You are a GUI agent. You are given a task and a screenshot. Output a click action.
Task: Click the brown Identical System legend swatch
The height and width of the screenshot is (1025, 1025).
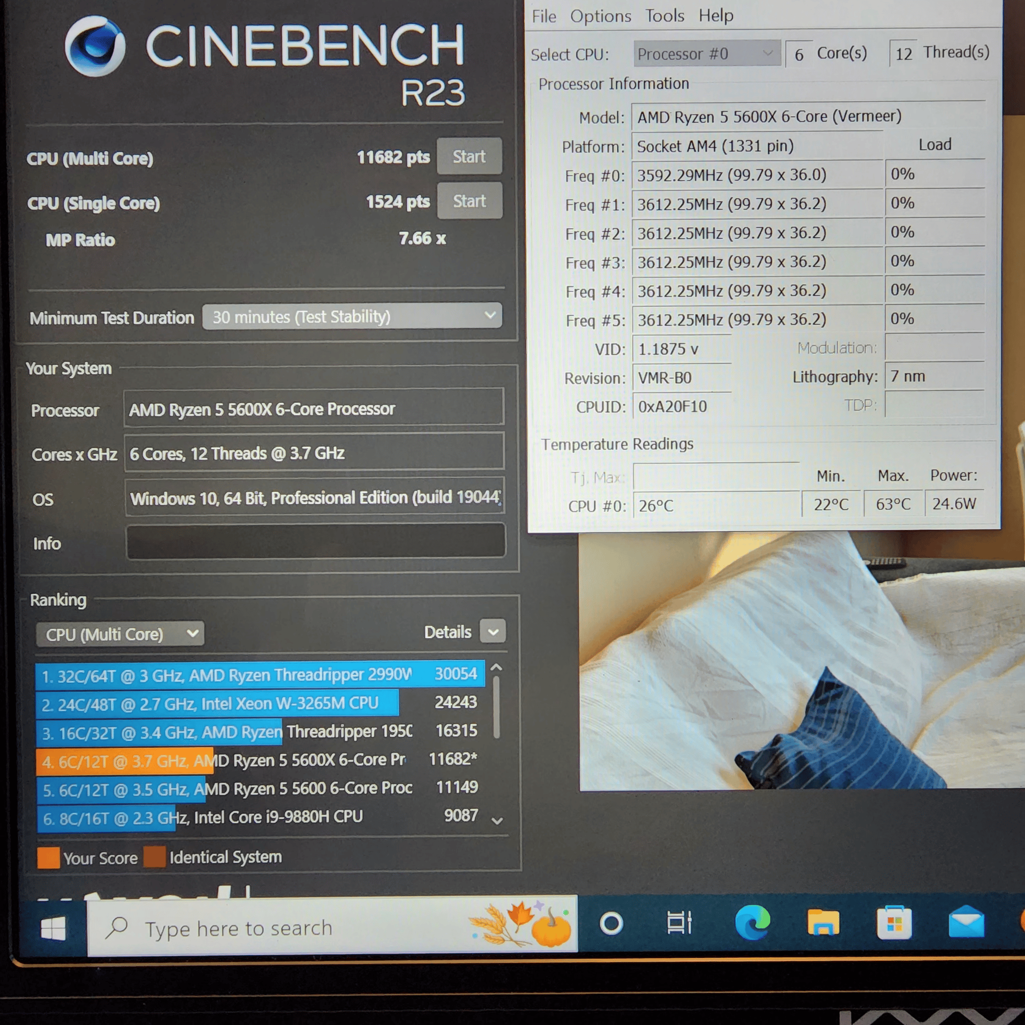[154, 856]
